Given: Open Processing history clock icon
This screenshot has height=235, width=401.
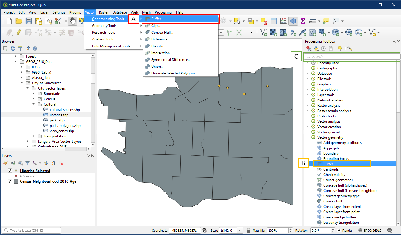Looking at the screenshot, I should pos(323,48).
